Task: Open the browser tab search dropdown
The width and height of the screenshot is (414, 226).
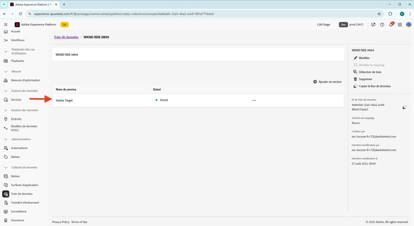Action: 4,4
